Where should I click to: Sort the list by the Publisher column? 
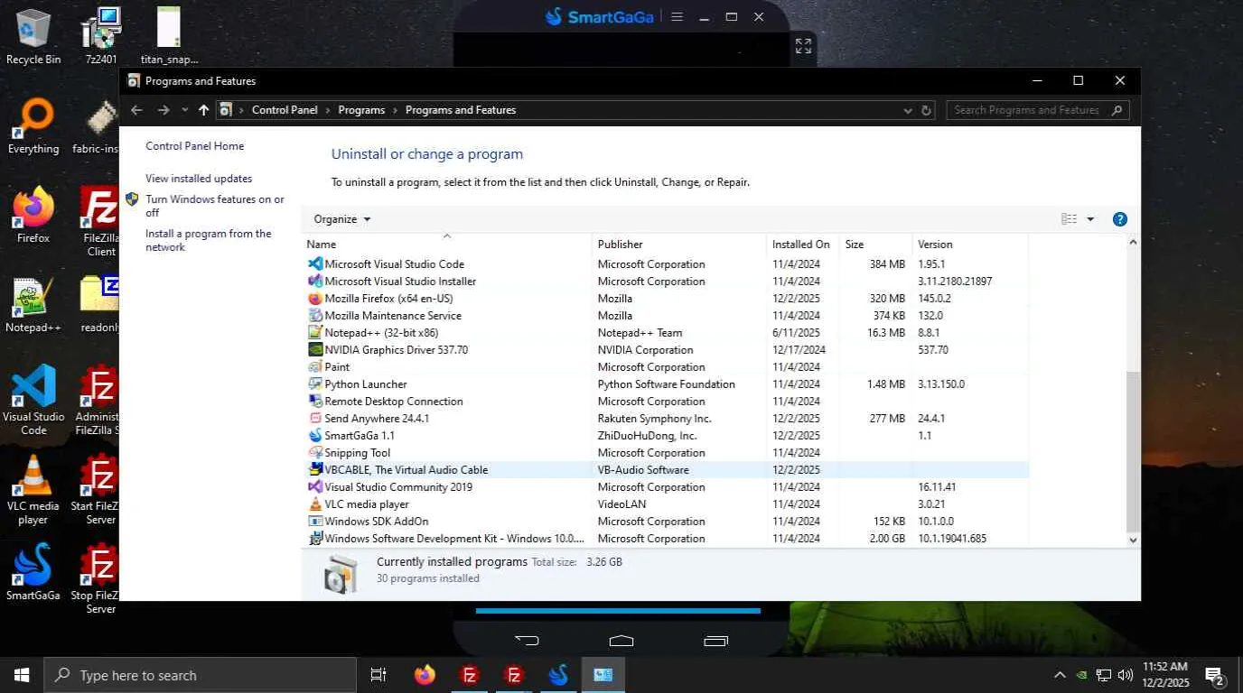(679, 244)
